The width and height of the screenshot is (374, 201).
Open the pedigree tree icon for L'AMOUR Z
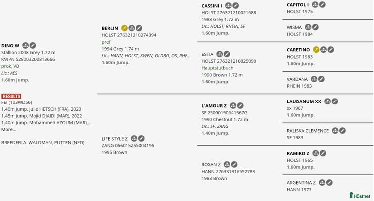pyautogui.click(x=233, y=105)
